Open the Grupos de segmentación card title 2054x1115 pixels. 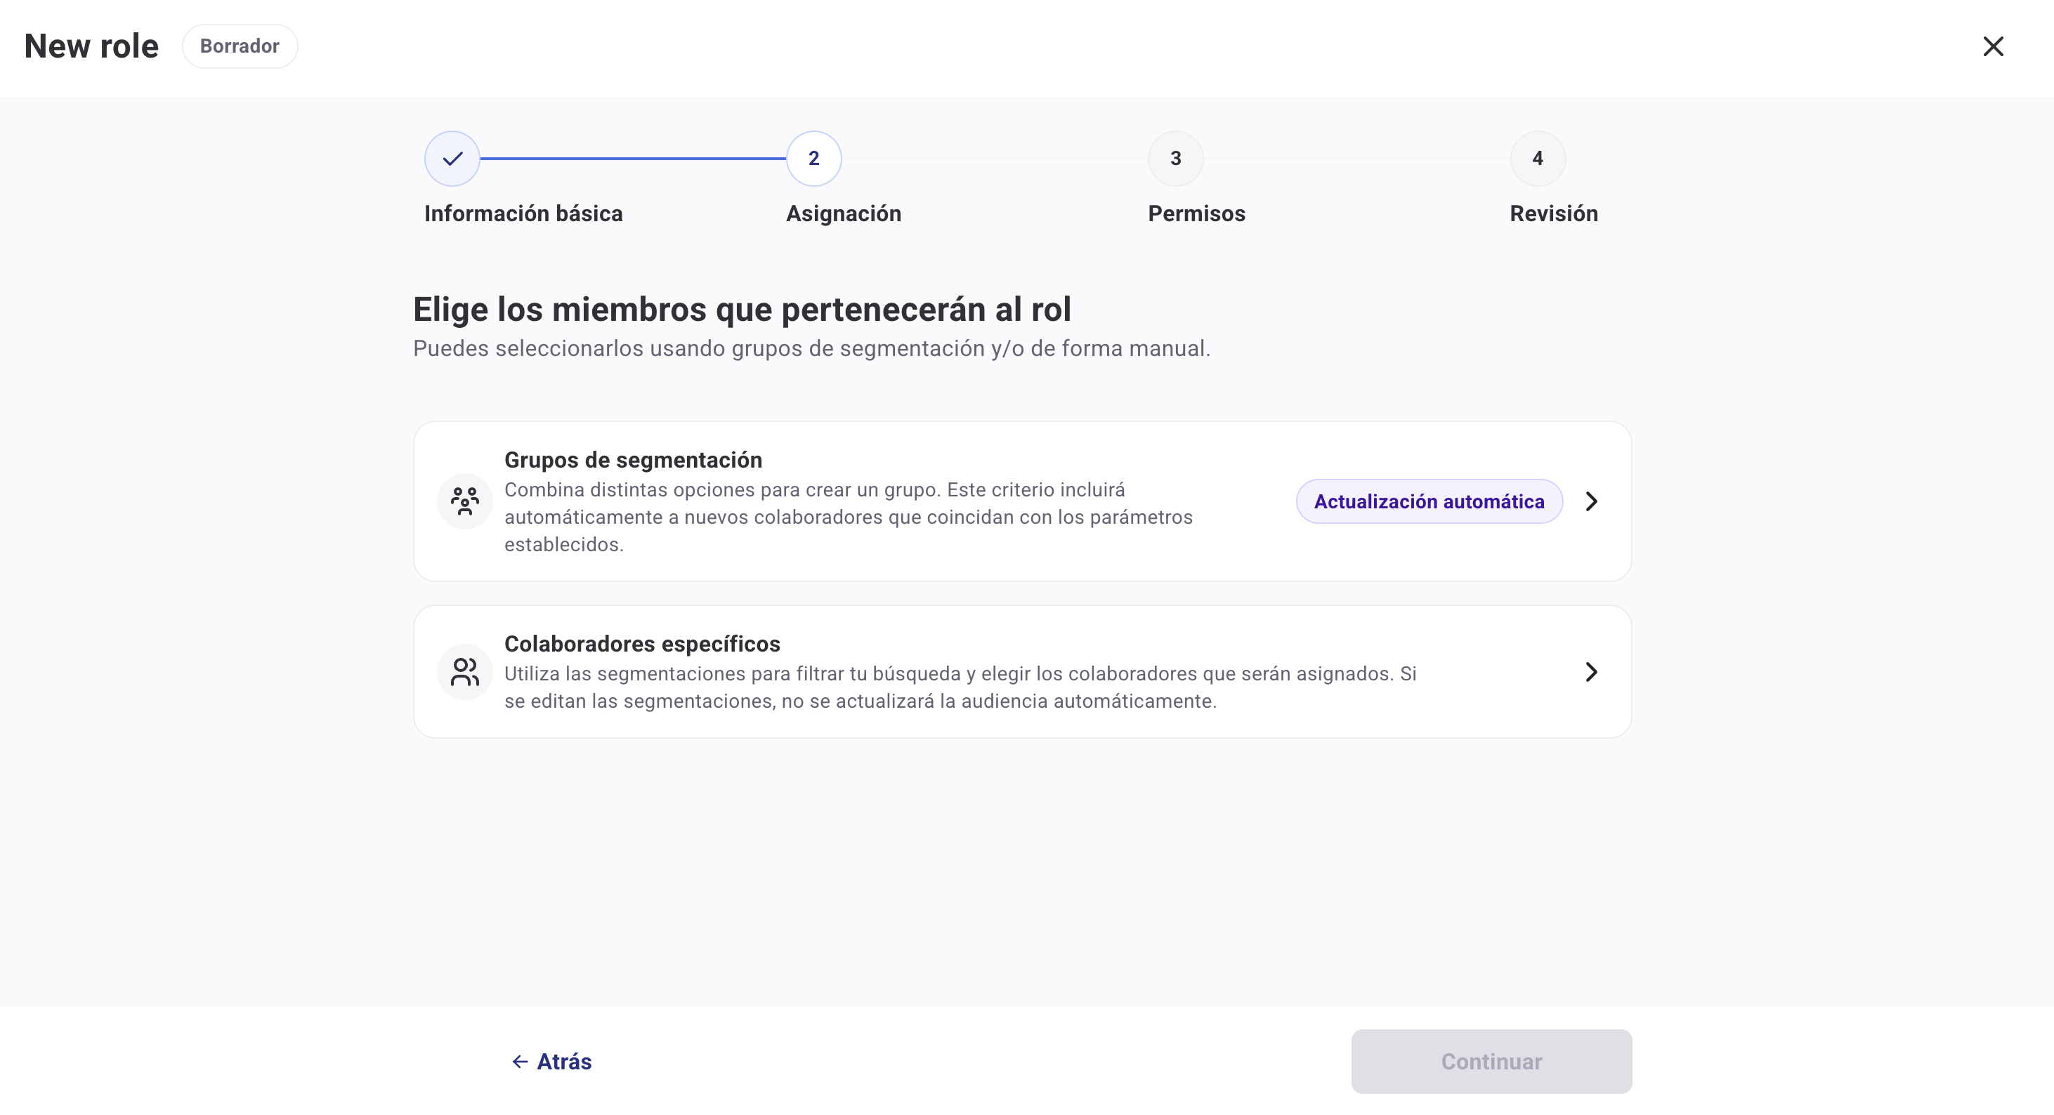pyautogui.click(x=633, y=460)
